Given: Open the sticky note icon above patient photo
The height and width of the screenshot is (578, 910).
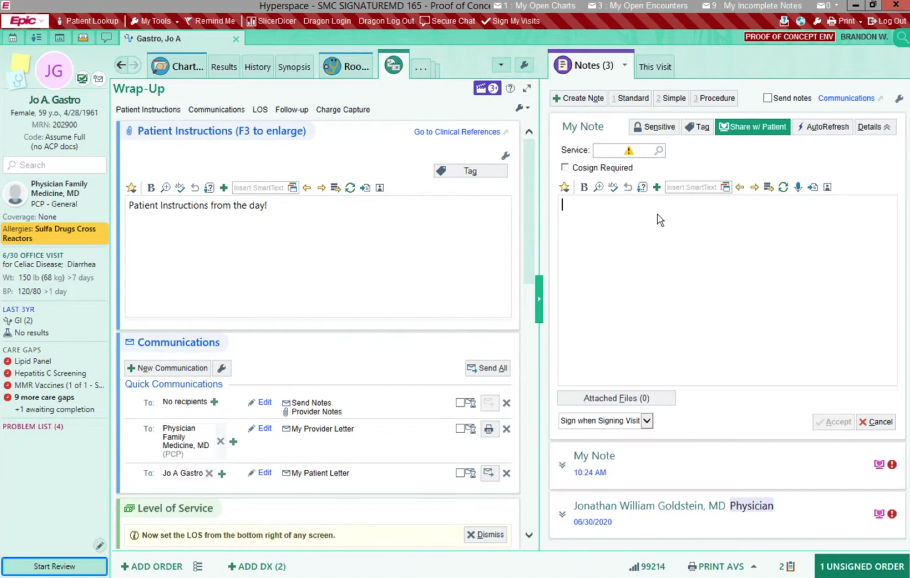Looking at the screenshot, I should point(20,62).
